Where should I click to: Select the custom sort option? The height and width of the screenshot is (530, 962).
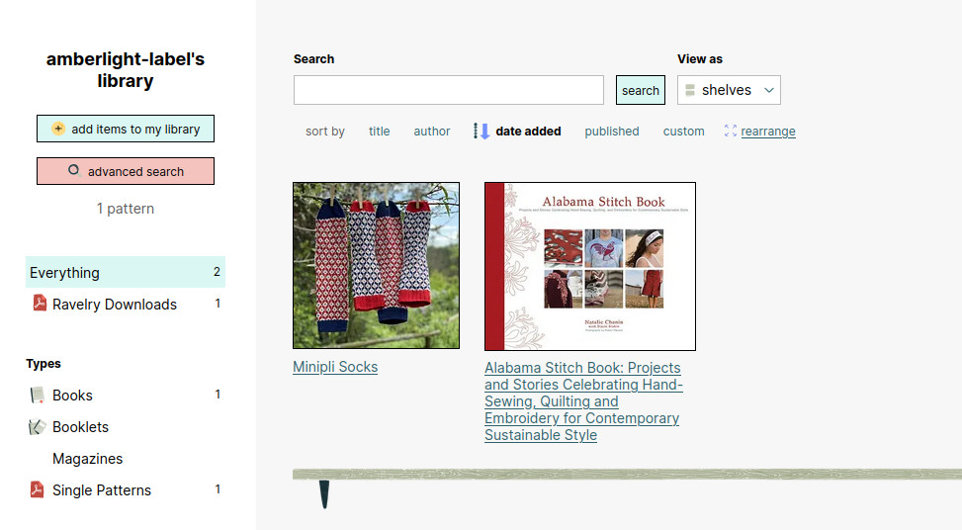click(683, 132)
